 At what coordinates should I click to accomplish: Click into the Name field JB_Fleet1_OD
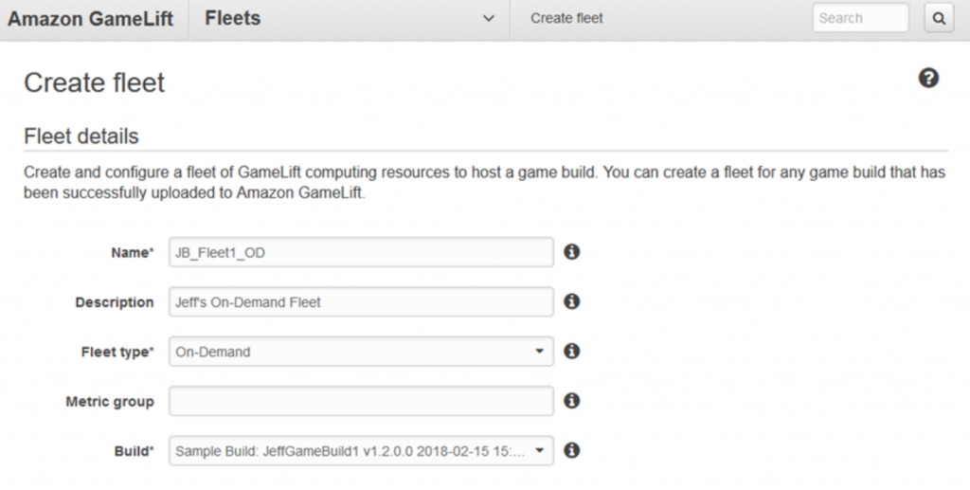[361, 252]
